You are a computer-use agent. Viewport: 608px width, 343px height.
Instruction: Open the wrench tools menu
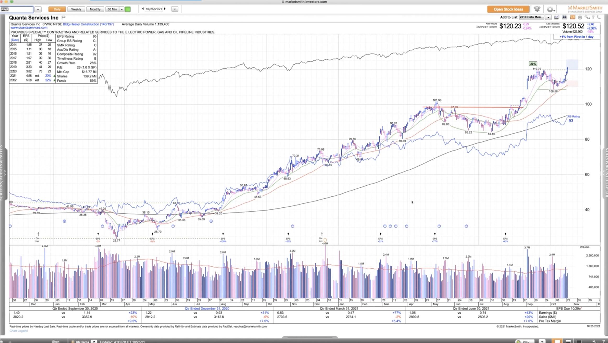pyautogui.click(x=587, y=17)
